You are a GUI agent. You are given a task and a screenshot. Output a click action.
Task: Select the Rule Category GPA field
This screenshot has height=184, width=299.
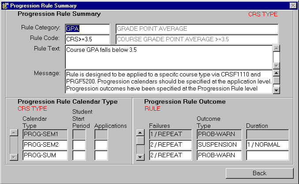[87, 29]
